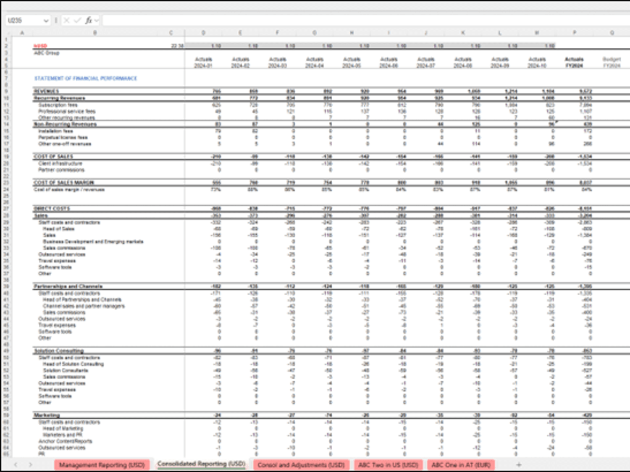Switch to Management Reporting (USD) sheet tab
Image resolution: width=630 pixels, height=472 pixels.
click(102, 465)
